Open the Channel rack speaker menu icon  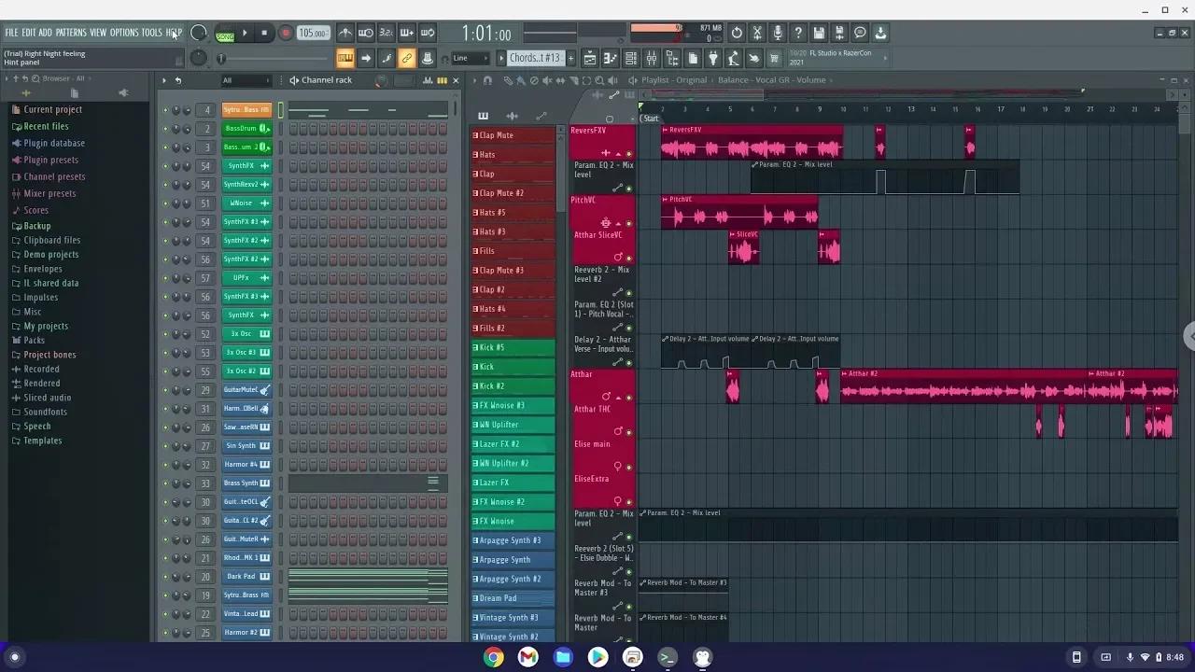click(294, 80)
